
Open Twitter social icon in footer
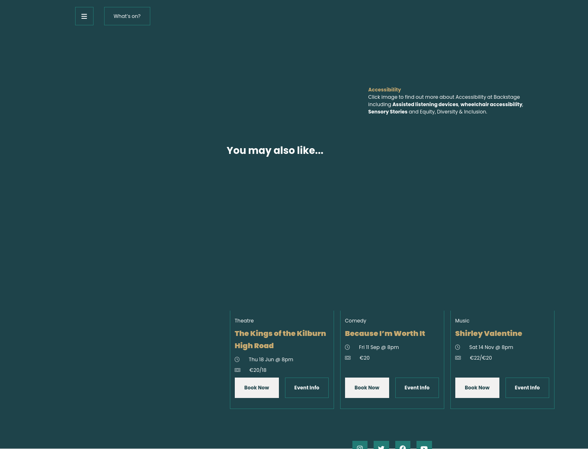pyautogui.click(x=381, y=445)
